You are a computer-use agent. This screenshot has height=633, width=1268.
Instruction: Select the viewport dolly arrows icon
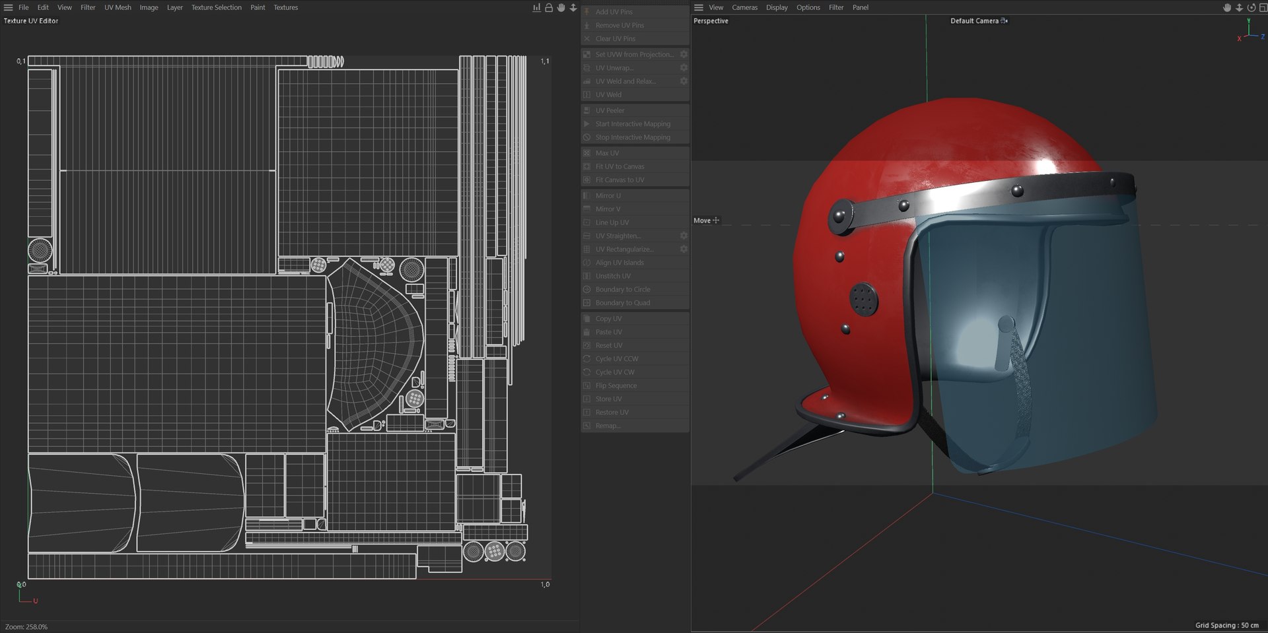[1239, 7]
